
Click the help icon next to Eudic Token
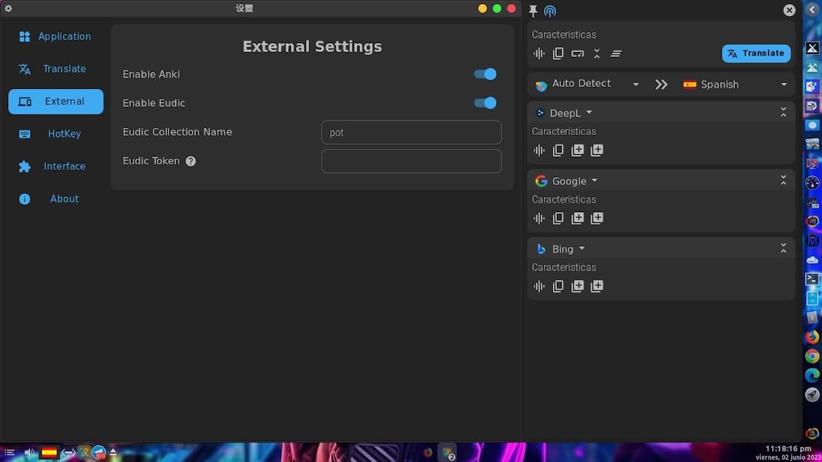coord(190,161)
